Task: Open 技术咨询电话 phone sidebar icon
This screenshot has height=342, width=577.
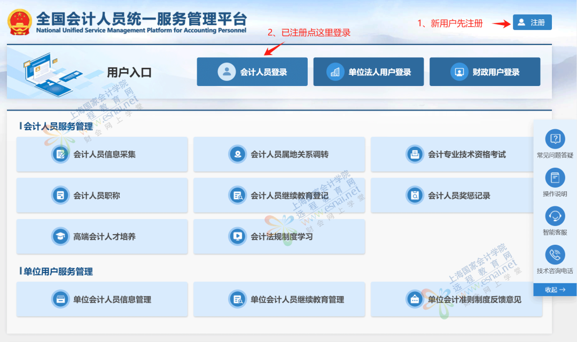Action: 555,254
